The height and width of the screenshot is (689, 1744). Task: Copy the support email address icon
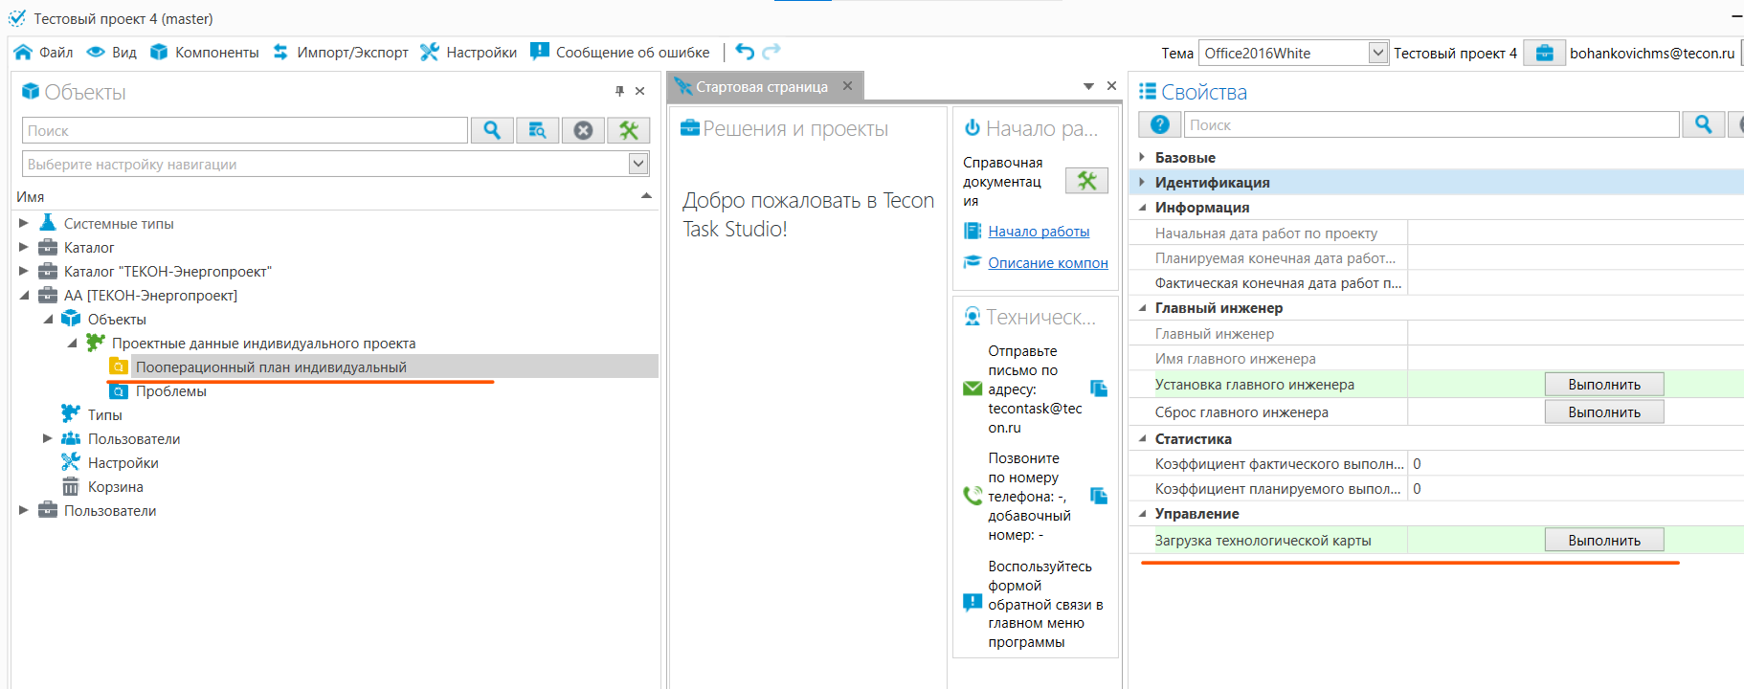(x=1099, y=389)
